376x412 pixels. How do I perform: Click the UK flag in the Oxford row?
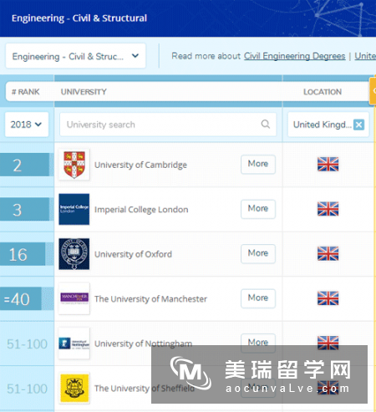click(328, 253)
